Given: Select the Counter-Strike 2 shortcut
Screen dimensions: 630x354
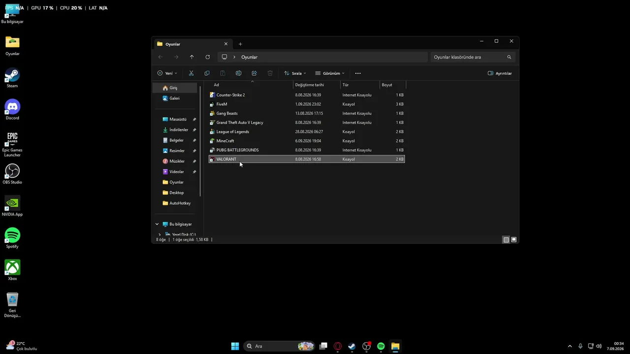Looking at the screenshot, I should pos(307,95).
